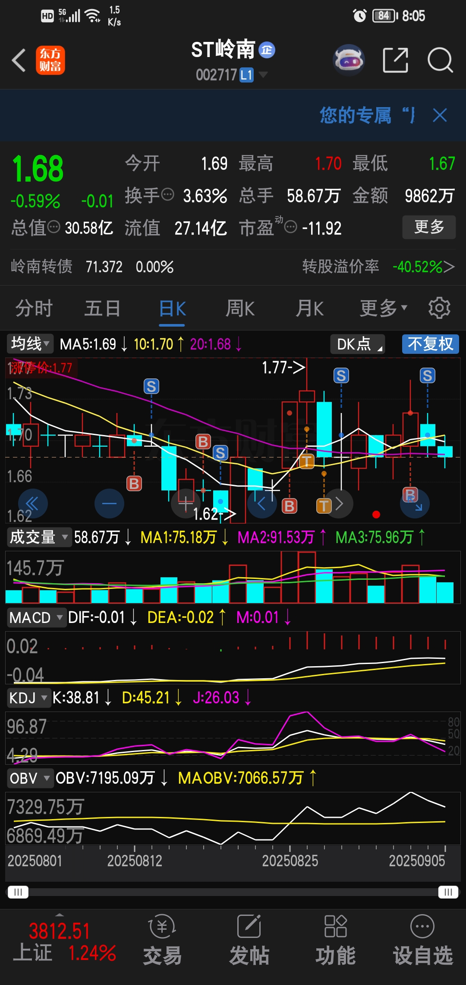Expand the 更多 period dropdown
The width and height of the screenshot is (466, 985).
(384, 308)
